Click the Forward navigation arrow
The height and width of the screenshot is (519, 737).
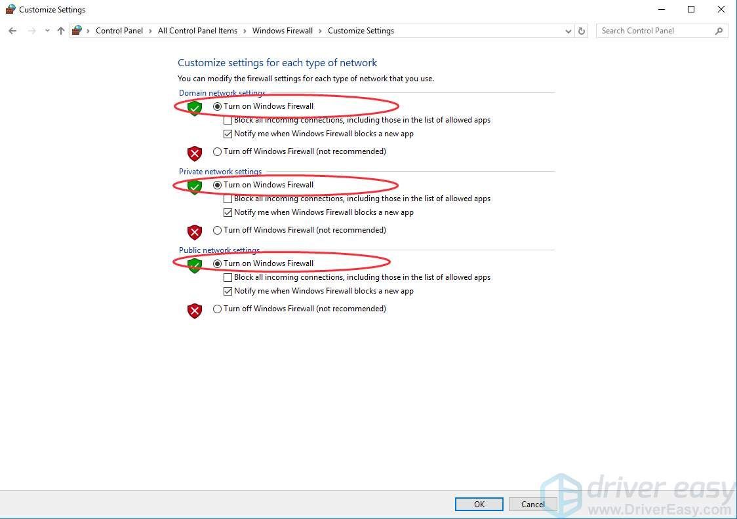pos(31,31)
